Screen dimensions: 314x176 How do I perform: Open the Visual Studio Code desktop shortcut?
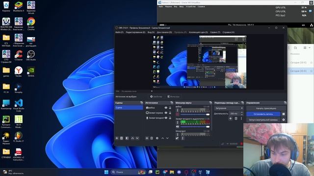click(19, 106)
